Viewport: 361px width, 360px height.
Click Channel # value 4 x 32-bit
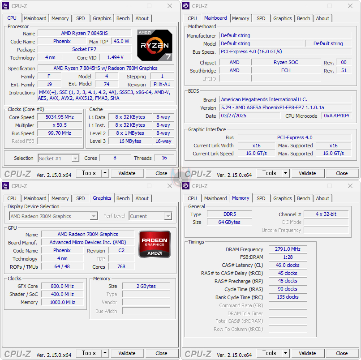326,214
